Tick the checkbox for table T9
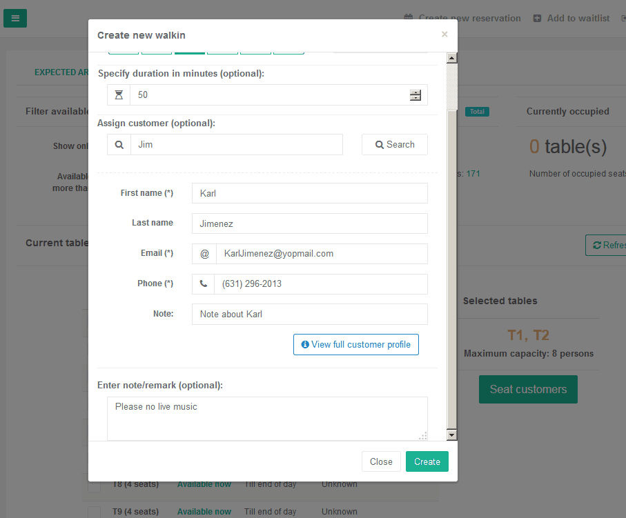The width and height of the screenshot is (626, 518). [95, 512]
